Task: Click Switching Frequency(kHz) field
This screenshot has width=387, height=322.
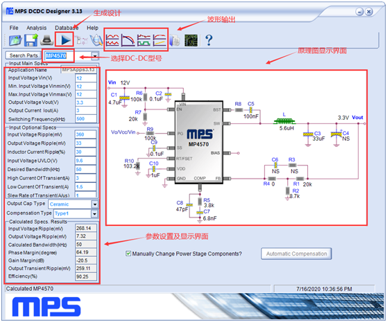Action: click(86, 118)
